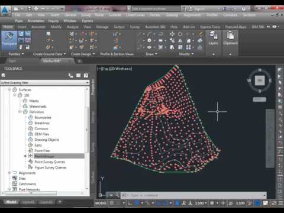284x213 pixels.
Task: Select the Point Survey Queries tree item
Action: [50, 162]
